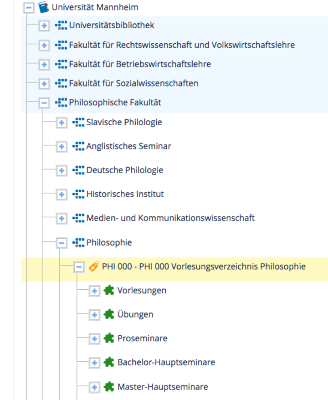Click the green puzzle icon beside Vorlesungen
Image resolution: width=328 pixels, height=400 pixels.
(x=109, y=290)
